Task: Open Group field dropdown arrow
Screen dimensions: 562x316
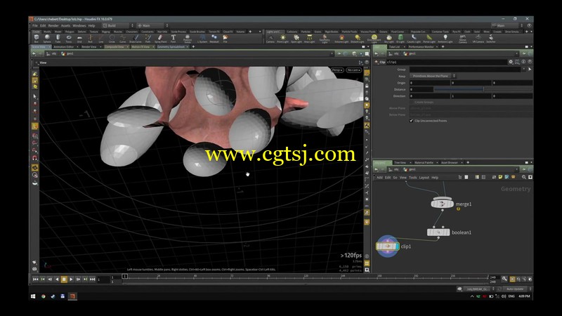Action: (x=523, y=69)
